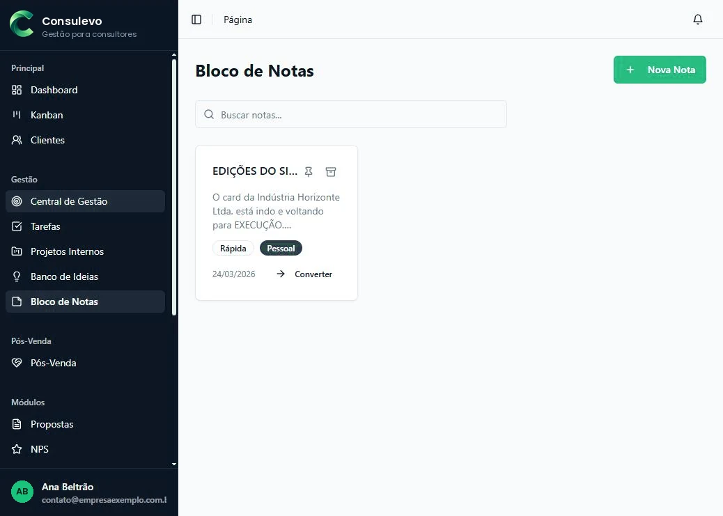
Task: Click the Kanban board icon
Action: click(17, 115)
